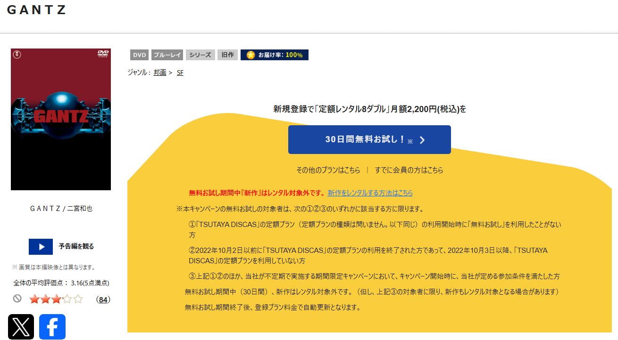618x340 pixels.
Task: Select the 旧作 tag
Action: coord(227,55)
